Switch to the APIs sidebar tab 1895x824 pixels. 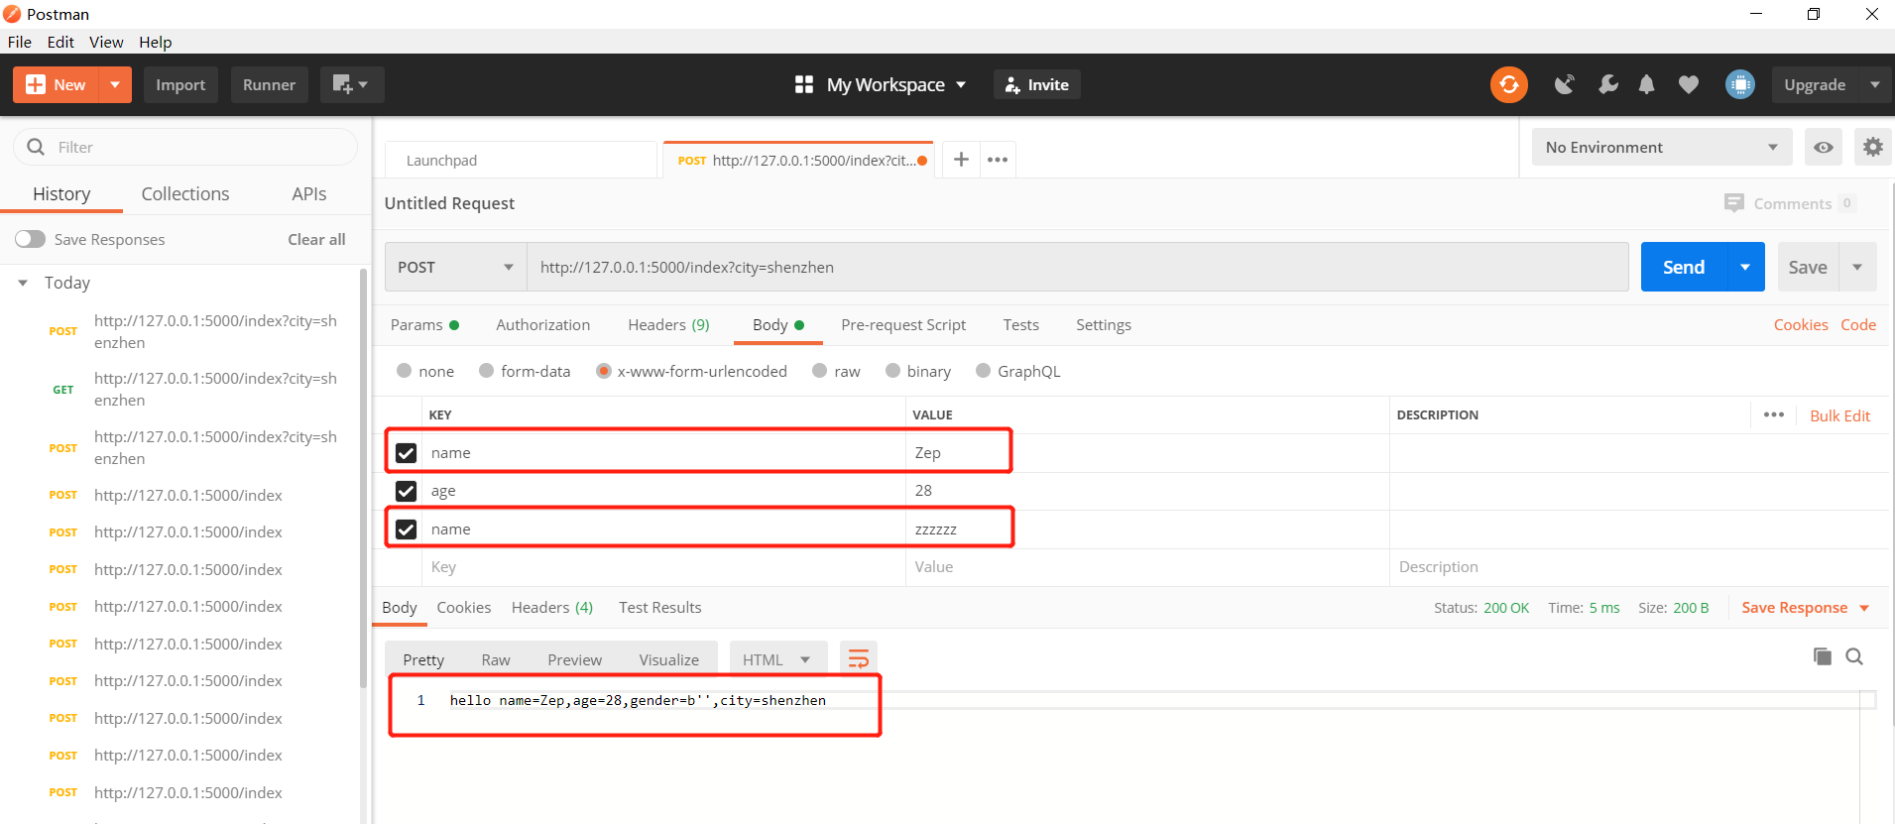point(309,194)
